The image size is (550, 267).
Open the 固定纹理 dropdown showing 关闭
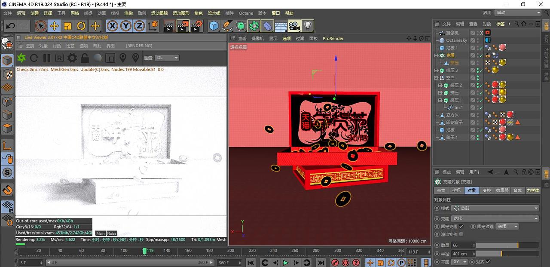507,226
